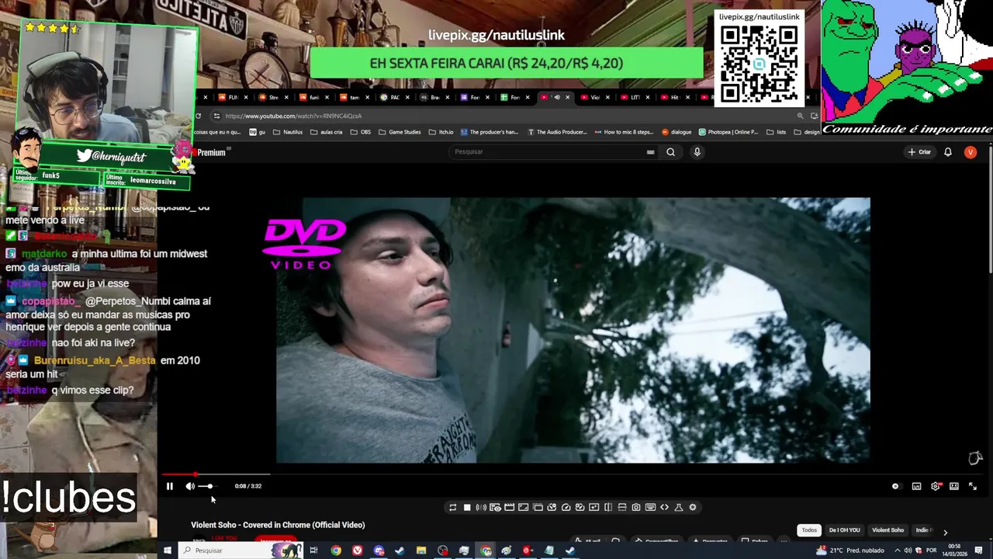The image size is (993, 559).
Task: Select the Todos filter chip
Action: [x=809, y=530]
